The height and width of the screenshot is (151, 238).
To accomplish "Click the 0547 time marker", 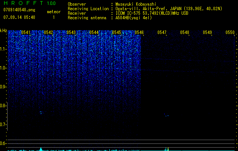I will click(x=162, y=32).
